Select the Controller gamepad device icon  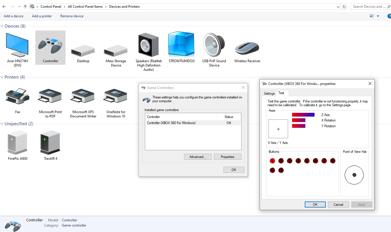pyautogui.click(x=51, y=46)
